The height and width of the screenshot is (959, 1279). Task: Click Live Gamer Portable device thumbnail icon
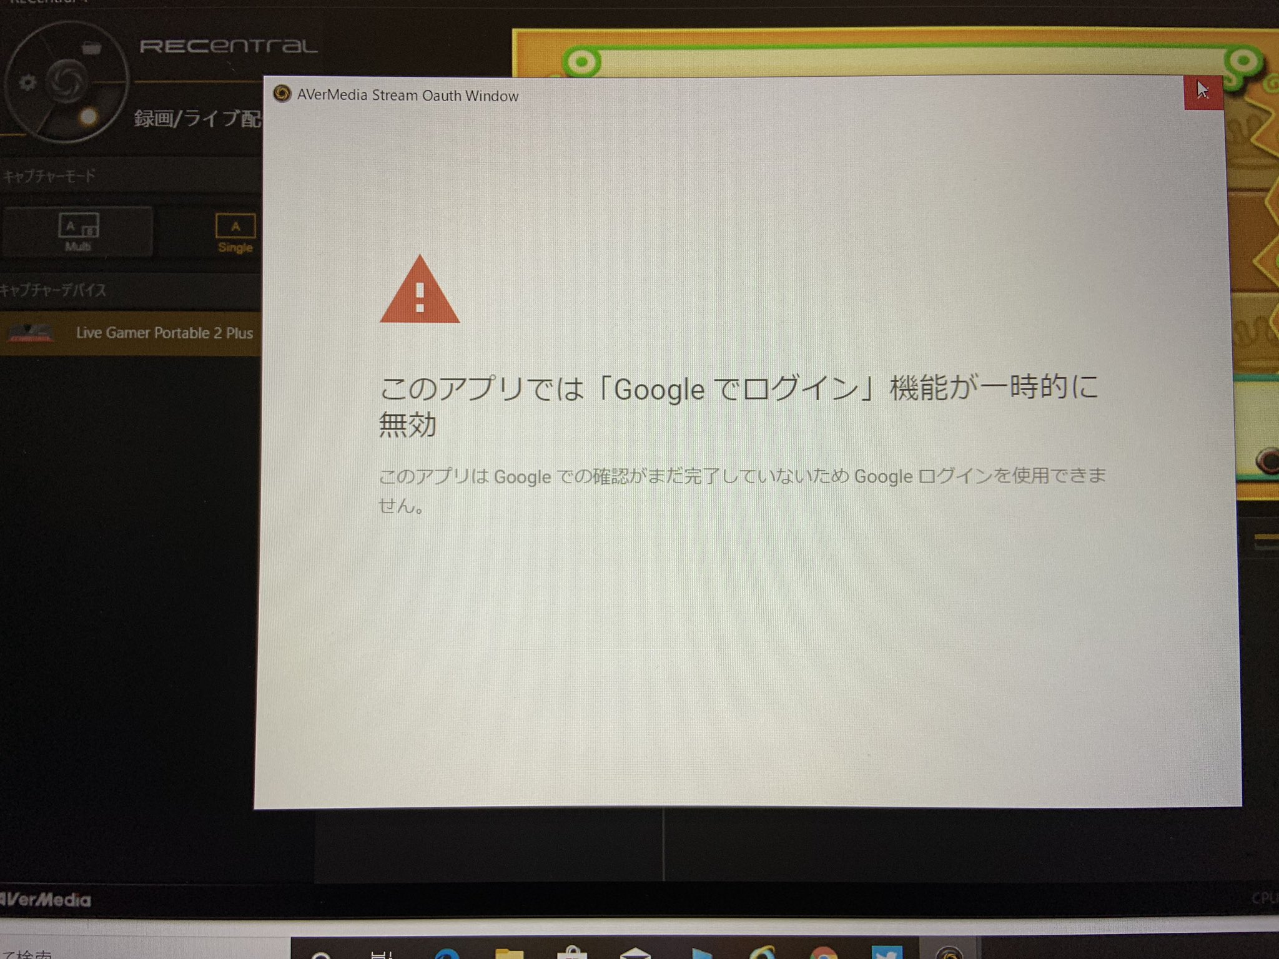click(x=30, y=333)
